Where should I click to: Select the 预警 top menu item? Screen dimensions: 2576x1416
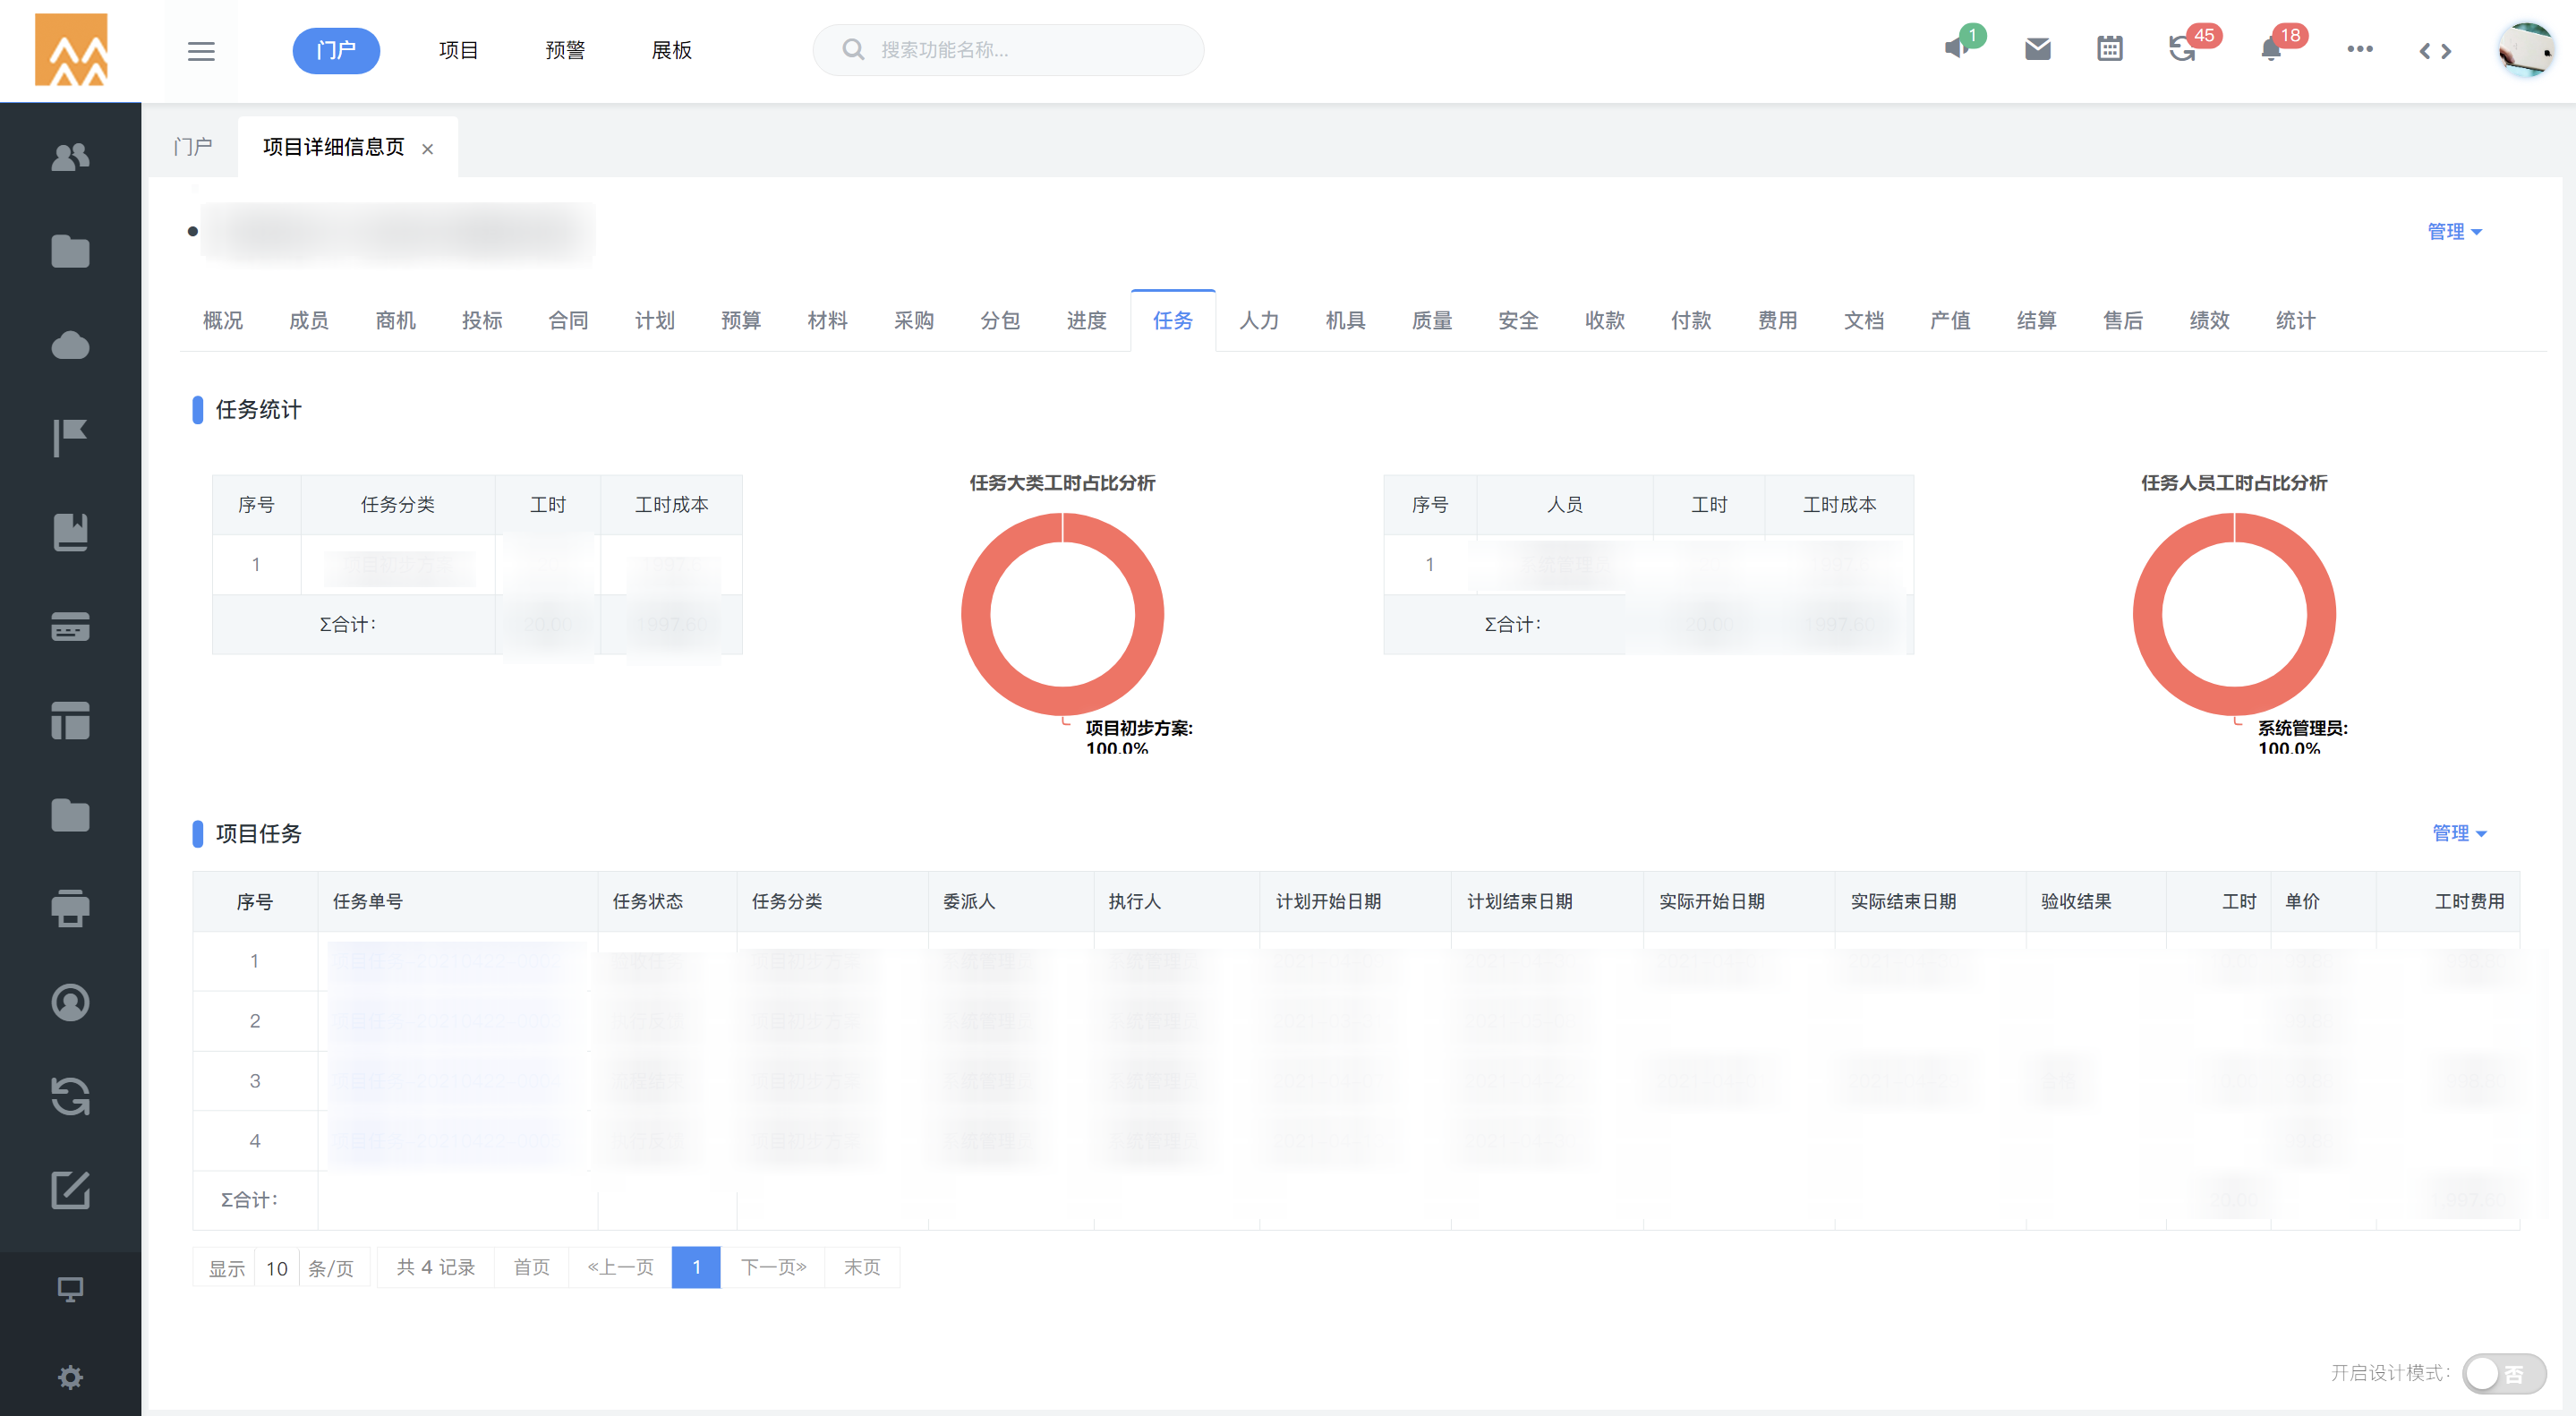point(565,50)
